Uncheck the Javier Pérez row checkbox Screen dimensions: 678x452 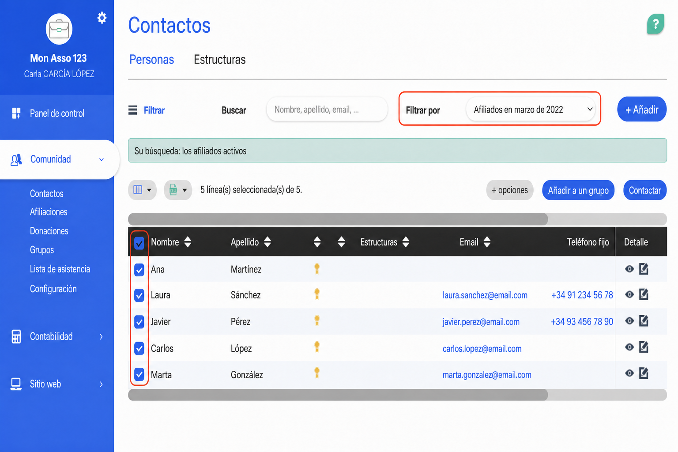139,322
